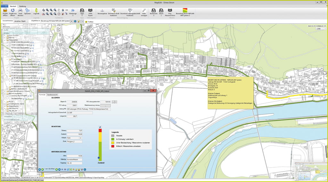Click the Optionen gear icon

point(28,11)
